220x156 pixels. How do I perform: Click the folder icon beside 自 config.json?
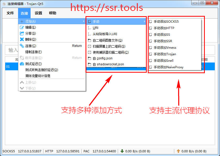(89, 58)
